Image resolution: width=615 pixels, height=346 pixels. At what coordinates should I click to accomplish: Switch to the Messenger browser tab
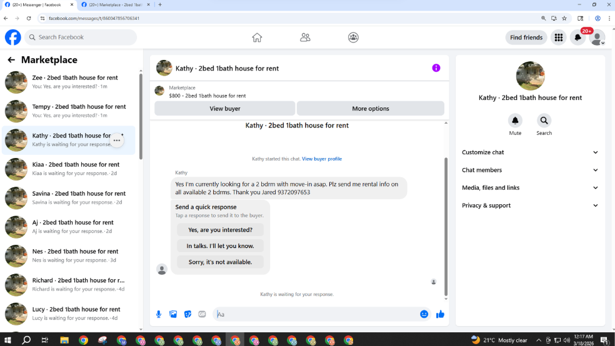[x=38, y=5]
